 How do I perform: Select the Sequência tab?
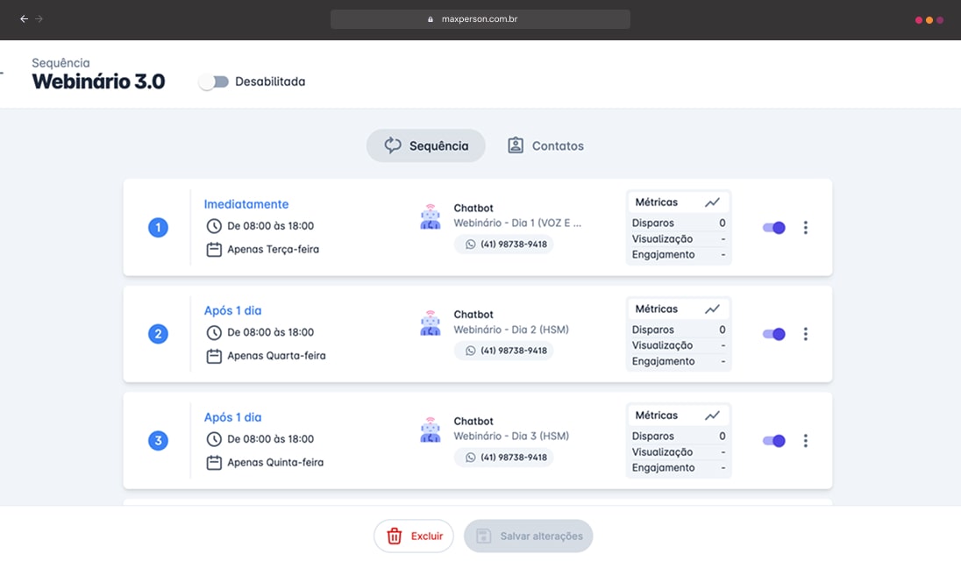(426, 146)
